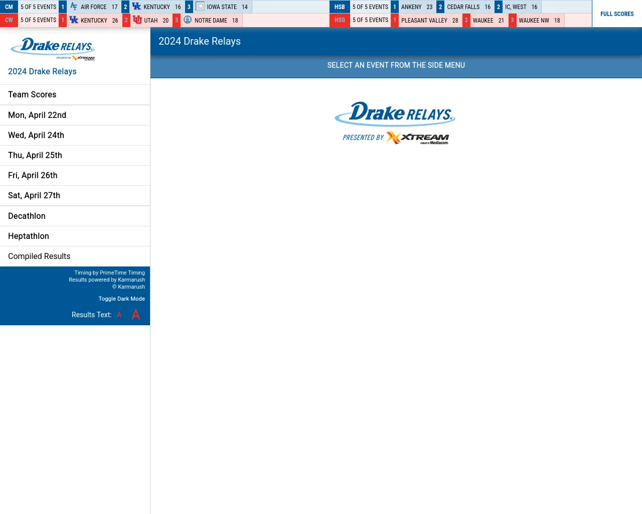Click the Drake Relays sidebar logo
The image size is (642, 514).
coord(53,49)
